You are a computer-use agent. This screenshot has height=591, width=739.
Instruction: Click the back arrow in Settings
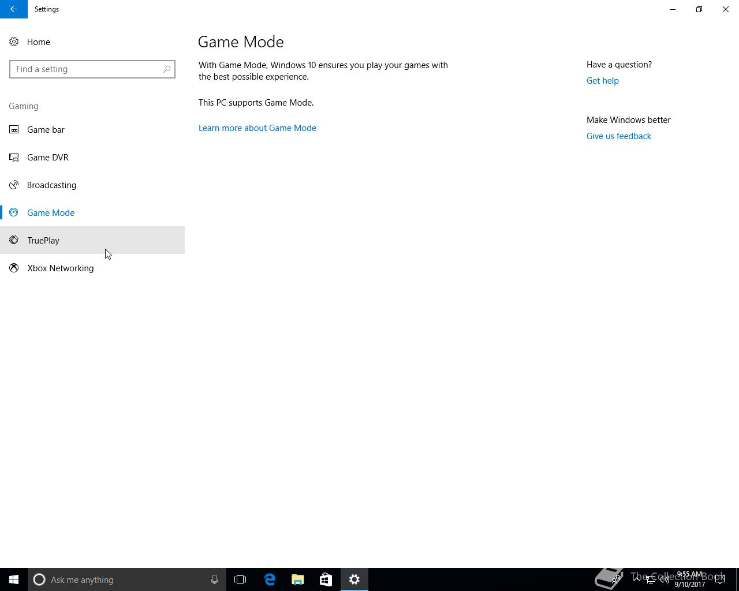14,9
